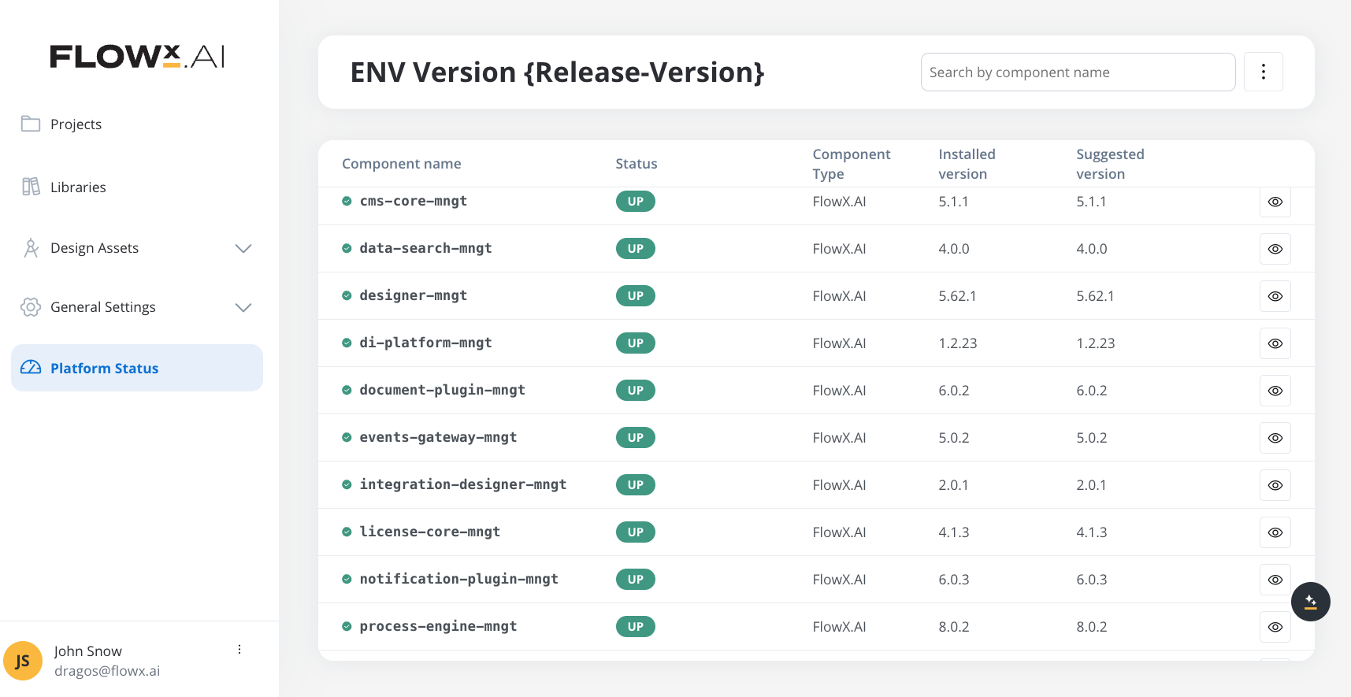
Task: View details with the eye icon for designer-mngt
Action: (x=1275, y=296)
